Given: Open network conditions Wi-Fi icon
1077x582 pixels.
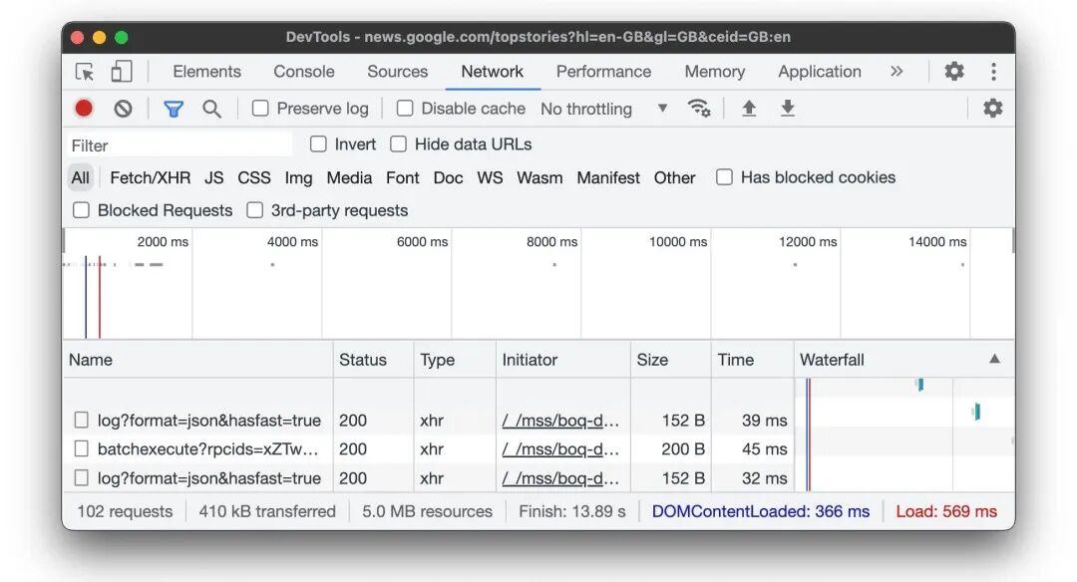Looking at the screenshot, I should coord(698,108).
